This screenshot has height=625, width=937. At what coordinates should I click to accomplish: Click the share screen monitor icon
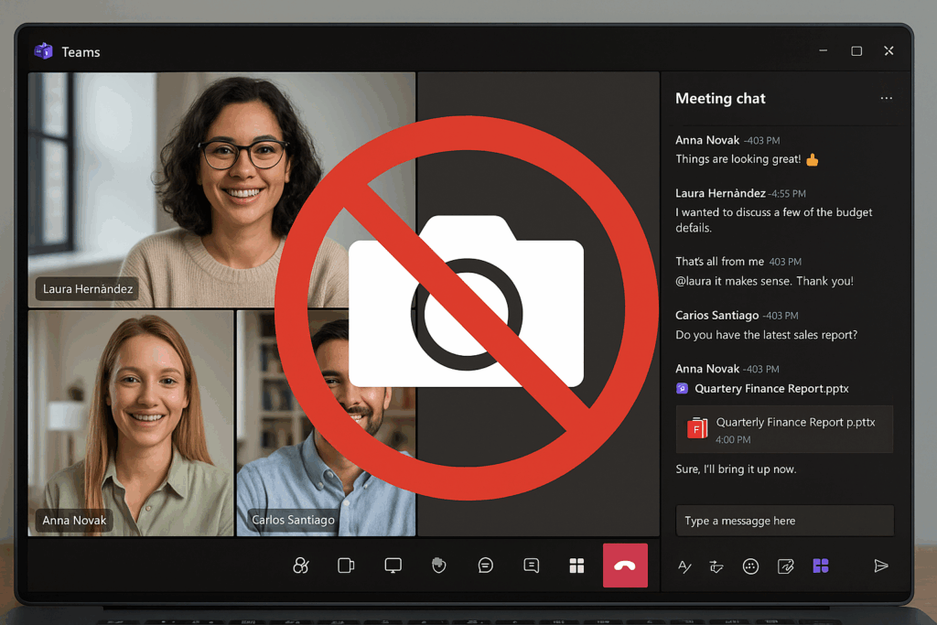pyautogui.click(x=393, y=566)
